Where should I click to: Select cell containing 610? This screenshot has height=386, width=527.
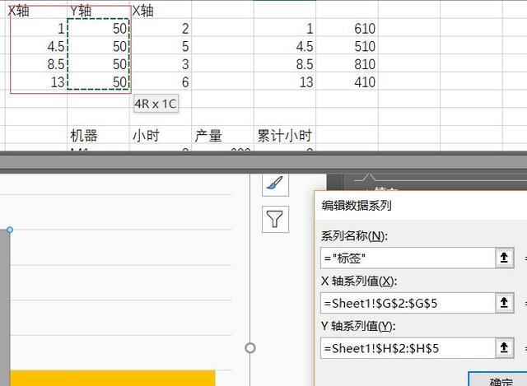(x=347, y=28)
